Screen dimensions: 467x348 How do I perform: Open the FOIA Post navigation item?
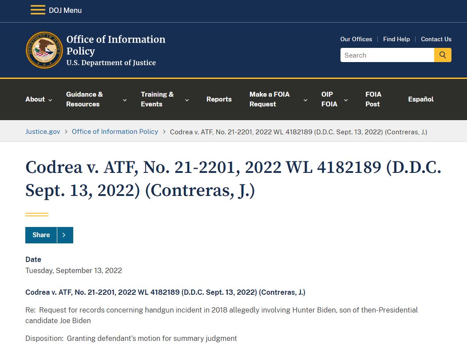pyautogui.click(x=373, y=99)
